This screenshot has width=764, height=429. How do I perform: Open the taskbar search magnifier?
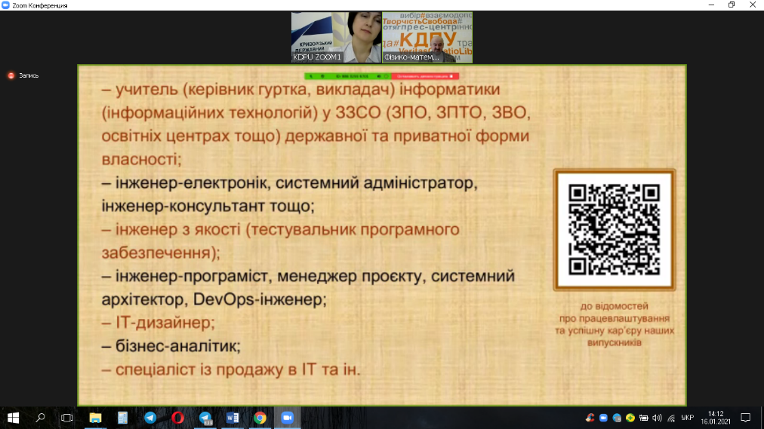tap(41, 417)
